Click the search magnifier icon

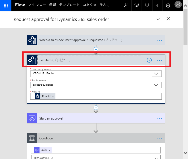tap(126, 5)
